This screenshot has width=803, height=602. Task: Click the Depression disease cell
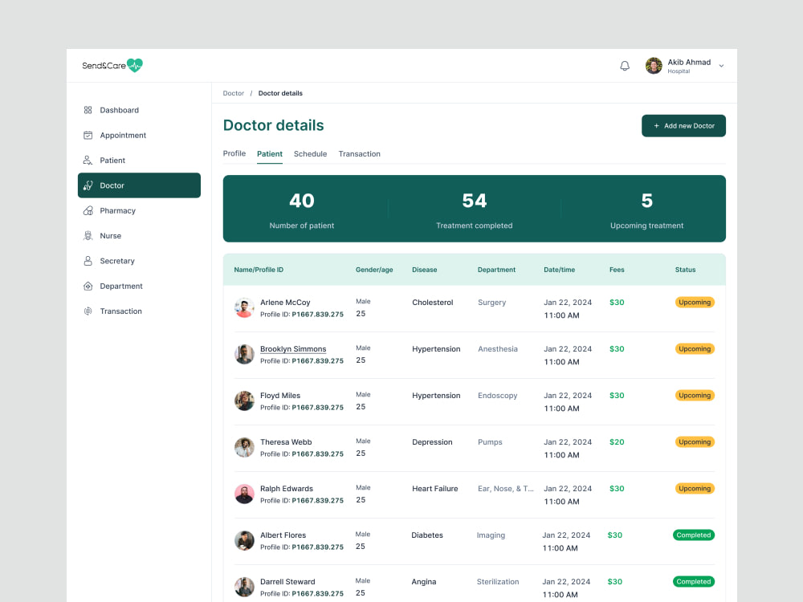coord(432,442)
